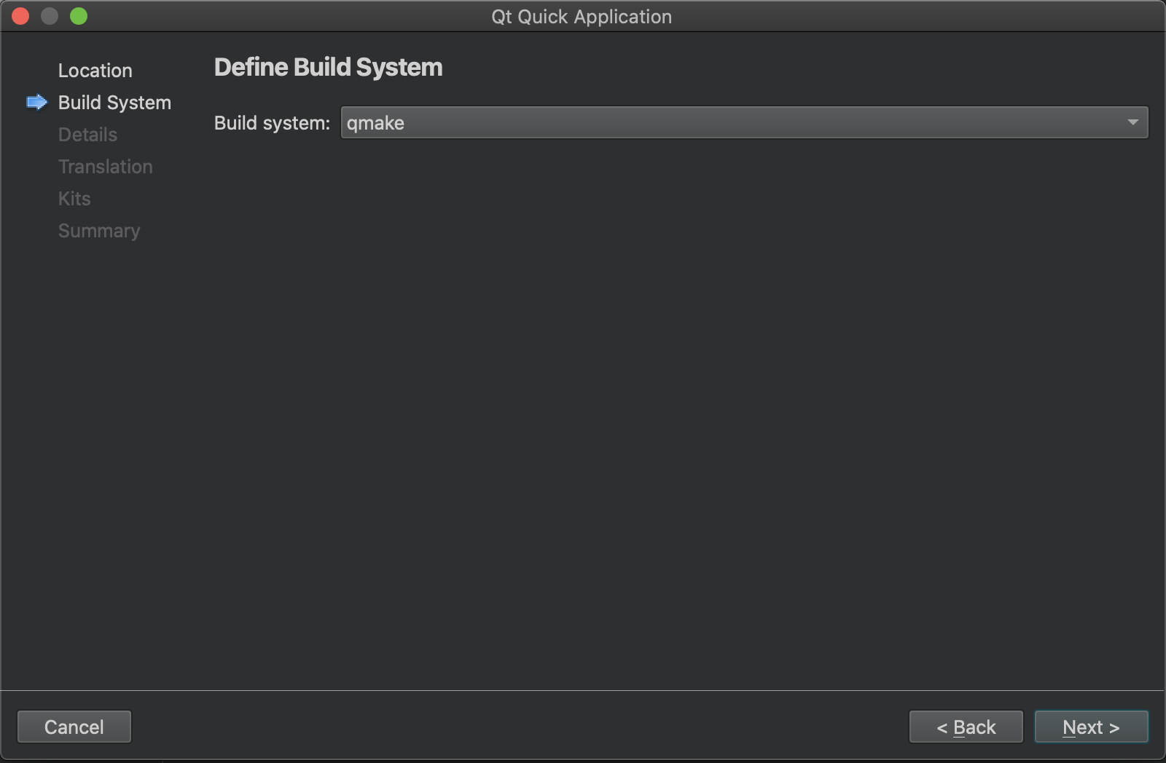Click the blue current-step arrow icon
The image size is (1166, 763).
[36, 102]
